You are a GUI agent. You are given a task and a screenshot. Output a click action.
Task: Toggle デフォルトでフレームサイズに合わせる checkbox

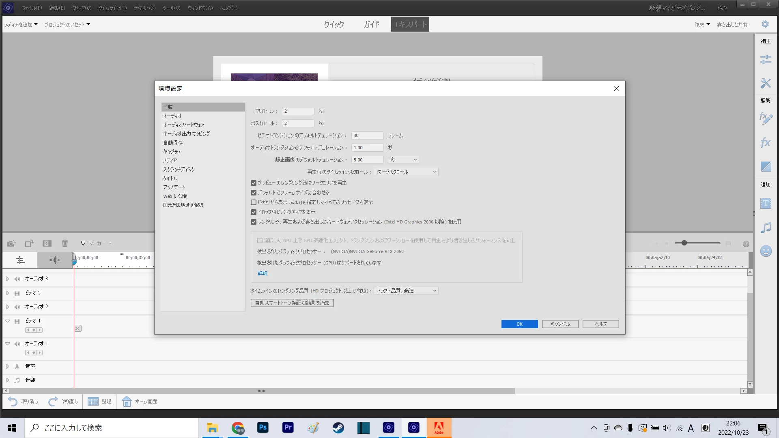click(x=254, y=193)
